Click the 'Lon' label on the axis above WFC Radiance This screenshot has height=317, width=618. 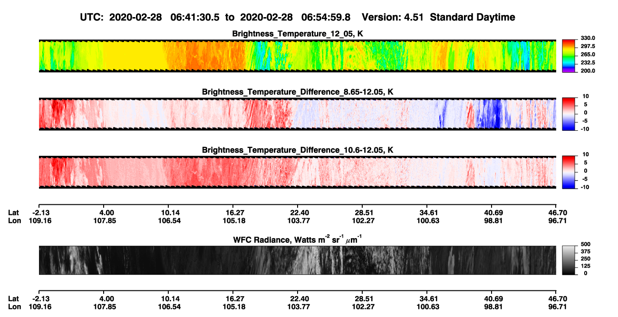click(x=14, y=221)
